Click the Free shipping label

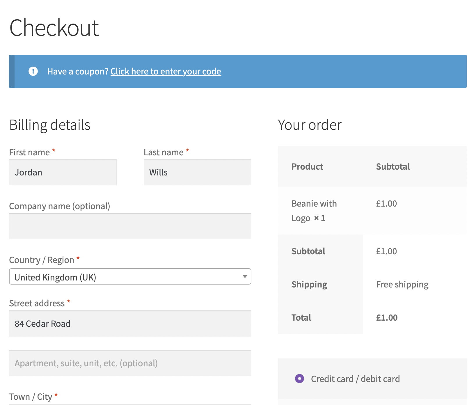click(402, 284)
